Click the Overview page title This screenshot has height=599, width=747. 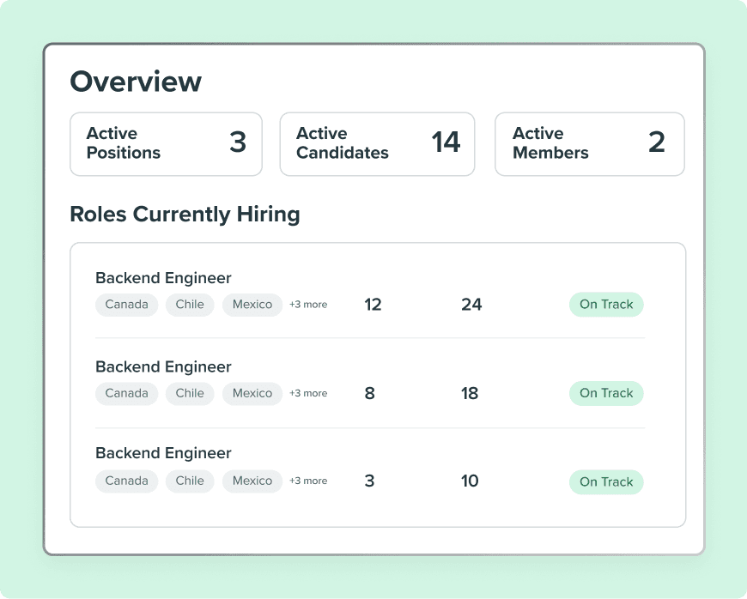[136, 81]
